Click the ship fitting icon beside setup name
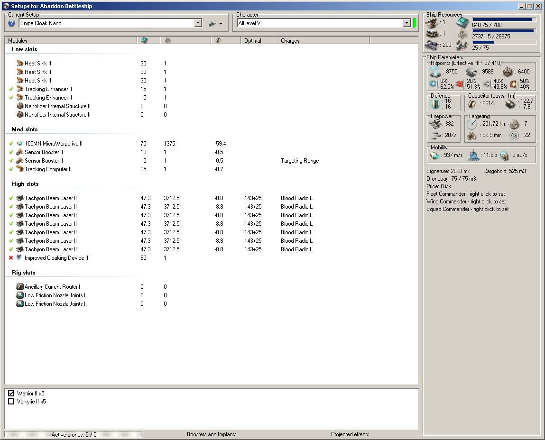The image size is (545, 440). pyautogui.click(x=212, y=23)
